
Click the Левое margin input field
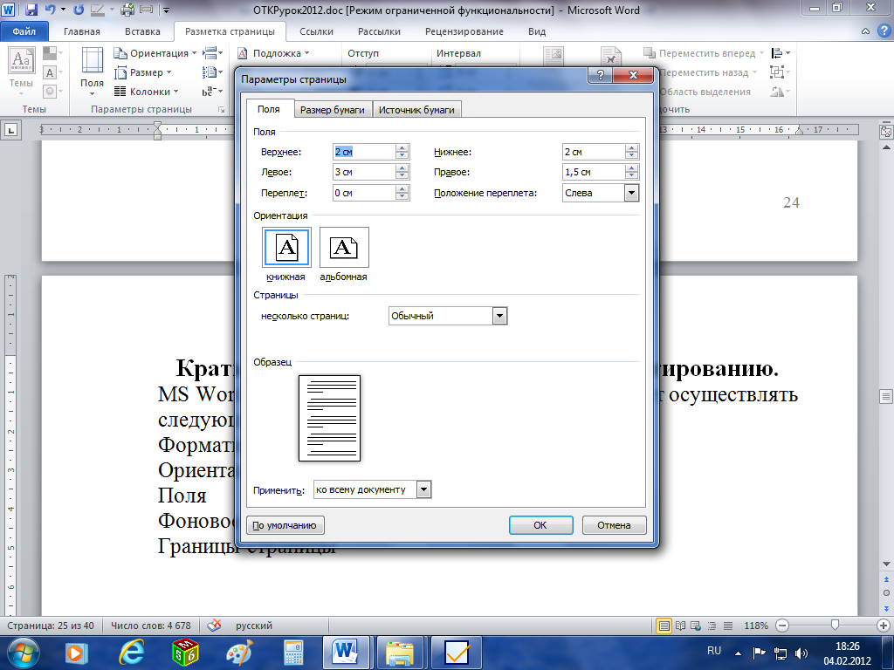tap(364, 172)
